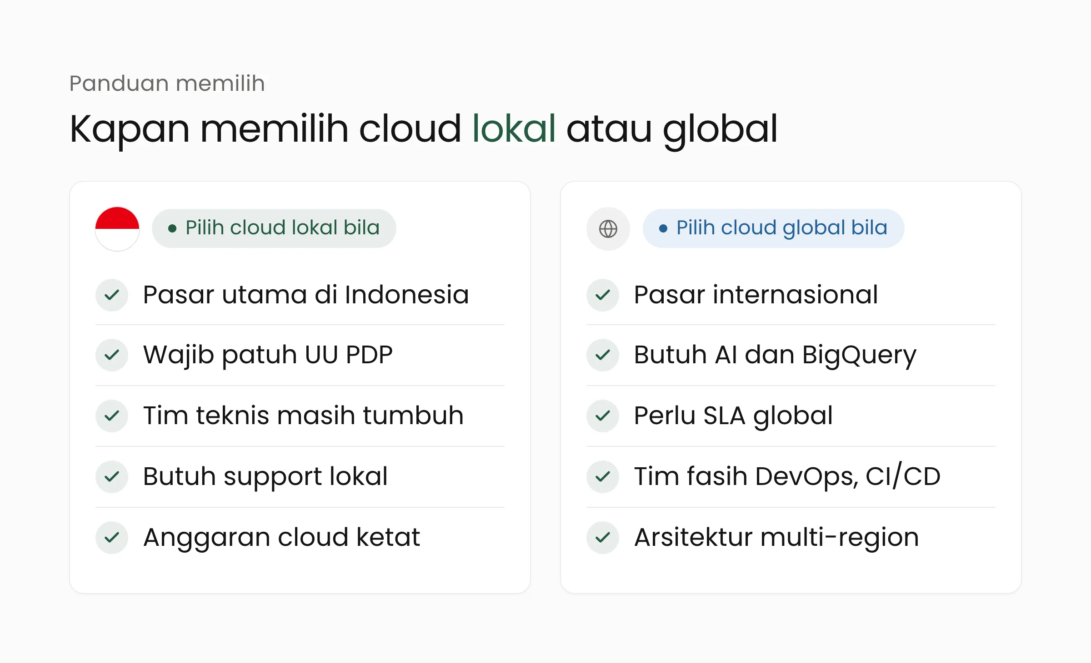Click the text Tim teknis masih tumbuh
Image resolution: width=1091 pixels, height=663 pixels.
[303, 415]
